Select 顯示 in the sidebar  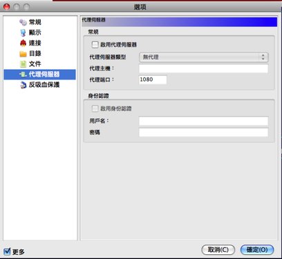coord(35,32)
